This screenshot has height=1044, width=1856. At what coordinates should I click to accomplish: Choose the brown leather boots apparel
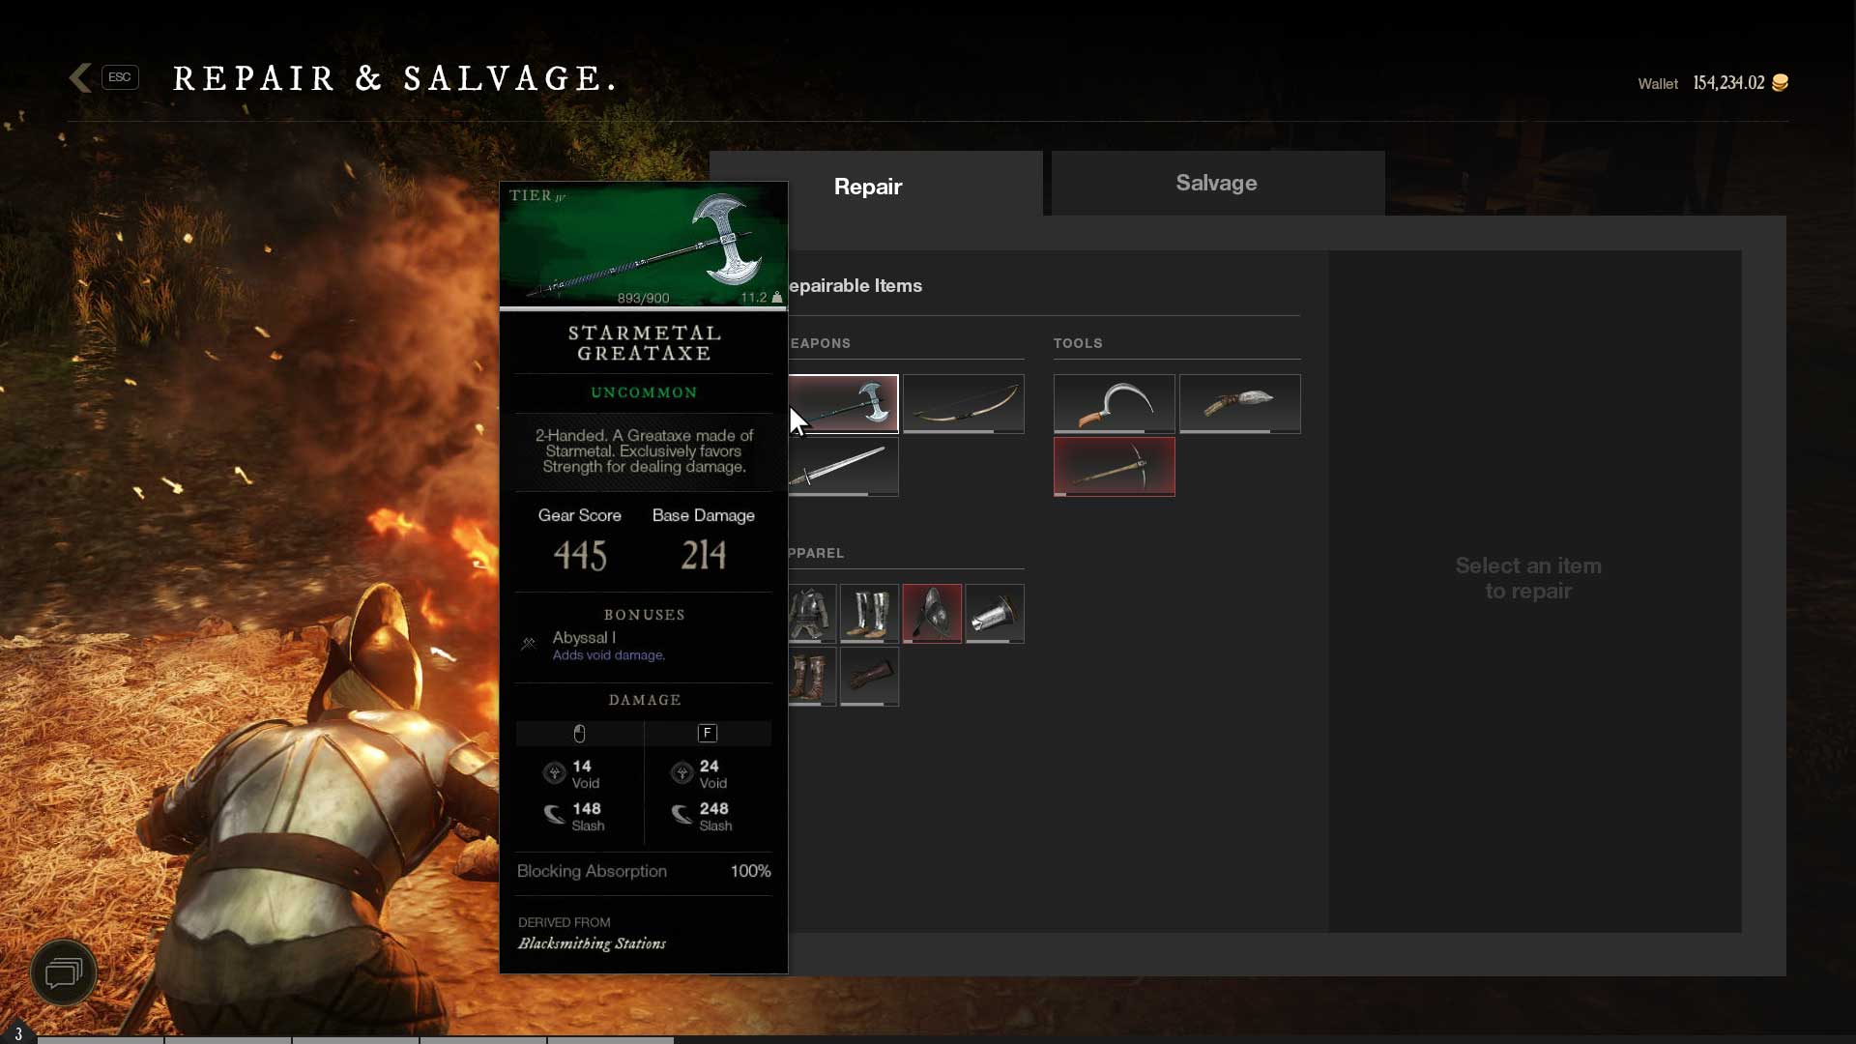coord(812,676)
